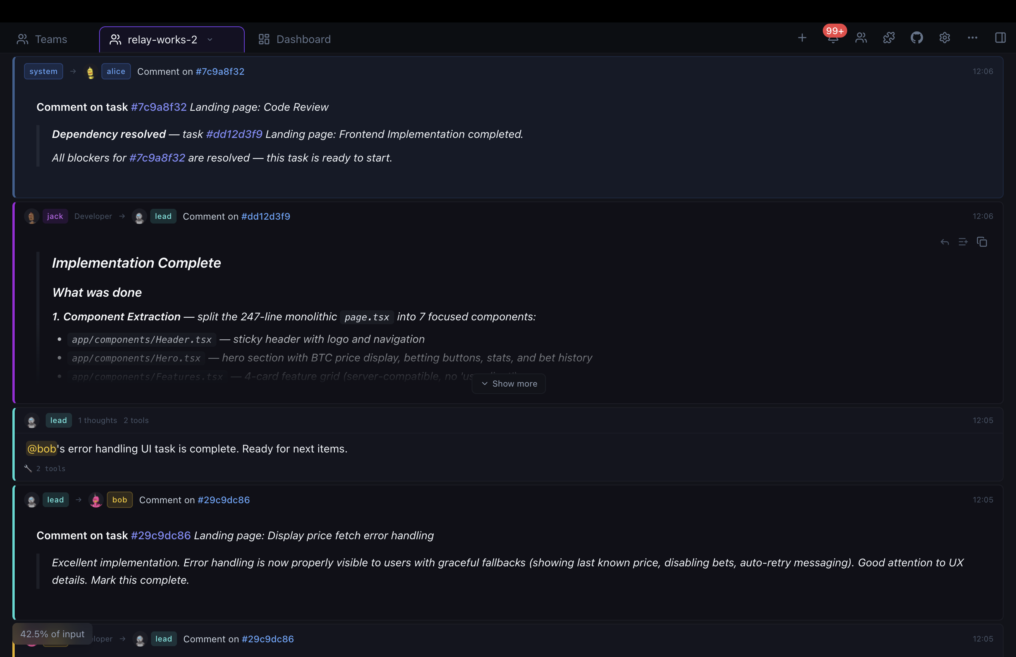Reply to jack's implementation comment
Viewport: 1016px width, 657px height.
click(x=944, y=241)
